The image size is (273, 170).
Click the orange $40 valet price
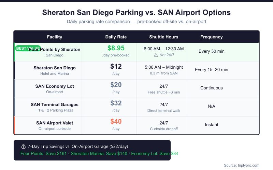pos(116,122)
